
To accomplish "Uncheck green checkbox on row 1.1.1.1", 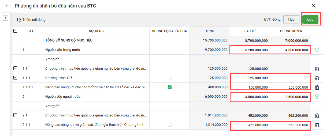I will [x=169, y=87].
